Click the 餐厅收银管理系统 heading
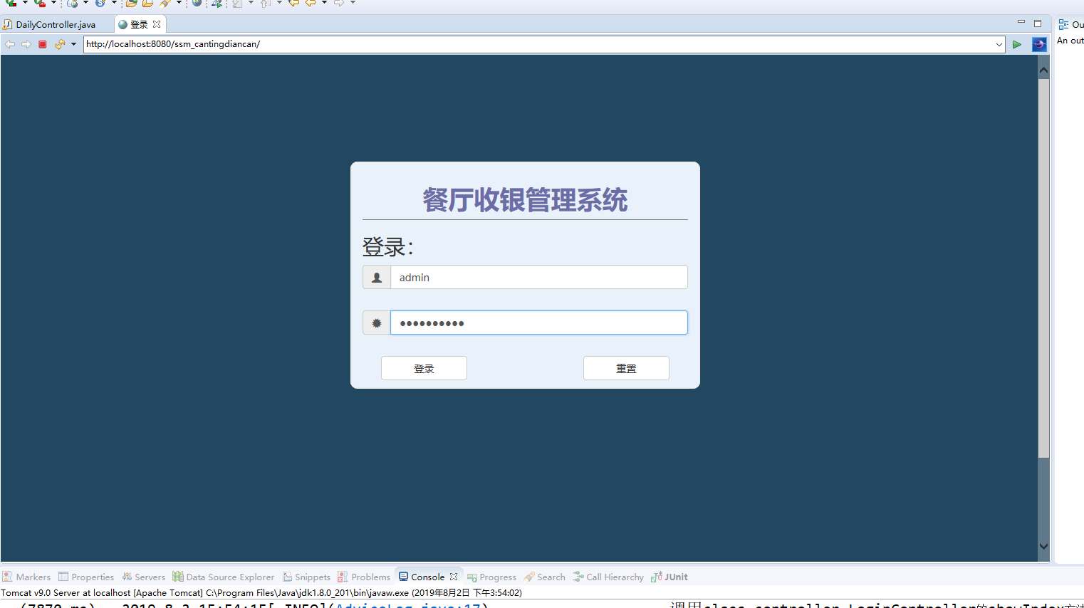Viewport: 1084px width, 608px height. coord(525,200)
